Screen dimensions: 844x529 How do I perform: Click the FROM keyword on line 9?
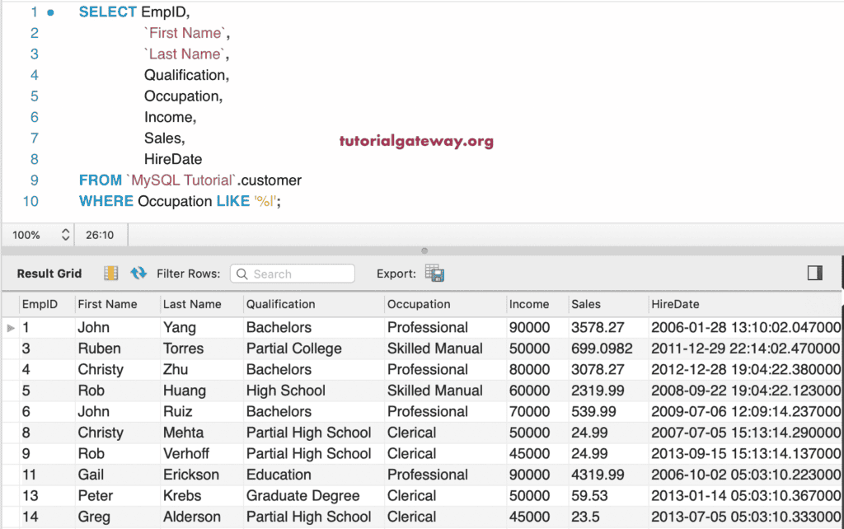pyautogui.click(x=101, y=180)
